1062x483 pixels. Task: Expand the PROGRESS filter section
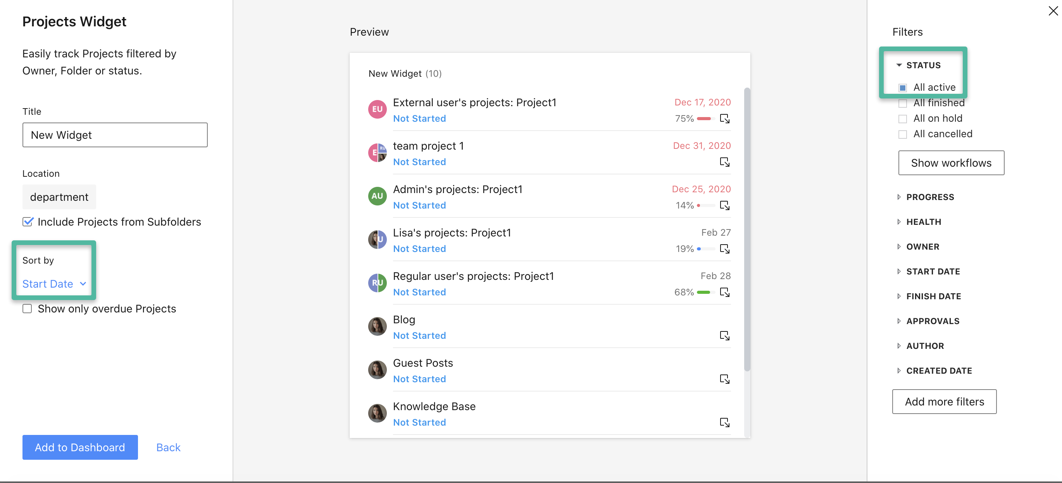tap(930, 197)
